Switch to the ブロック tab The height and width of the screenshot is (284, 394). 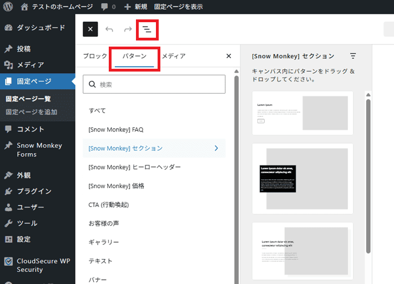pos(95,56)
